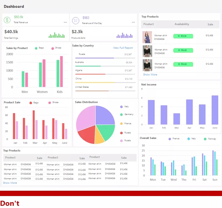The height and width of the screenshot is (208, 222).
Task: Toggle France legend in Sales Distribution
Action: pyautogui.click(x=125, y=123)
